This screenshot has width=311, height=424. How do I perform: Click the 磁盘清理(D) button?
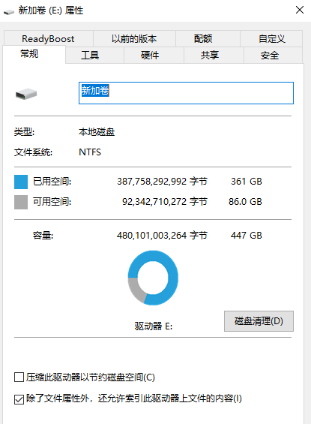(259, 321)
